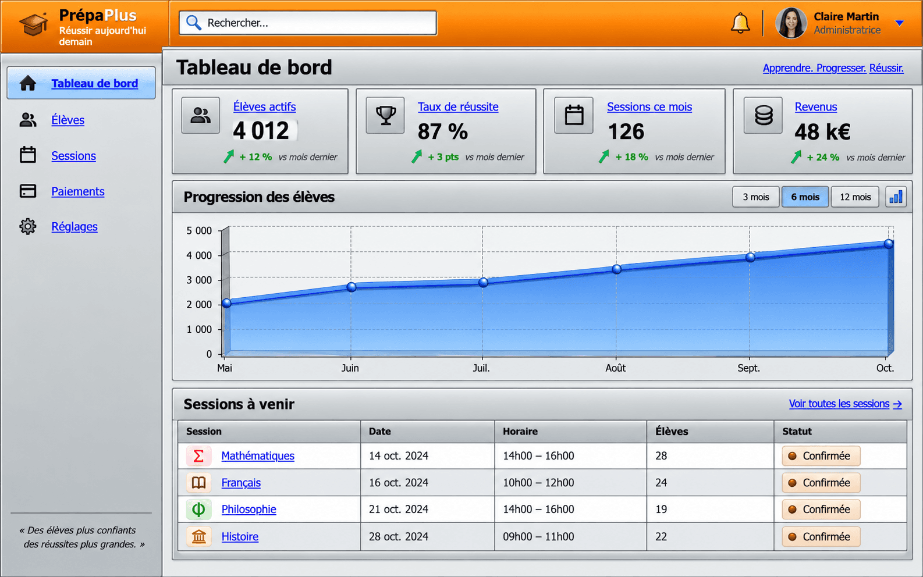Click the Oct. data point on chart
This screenshot has width=923, height=577.
[x=888, y=244]
